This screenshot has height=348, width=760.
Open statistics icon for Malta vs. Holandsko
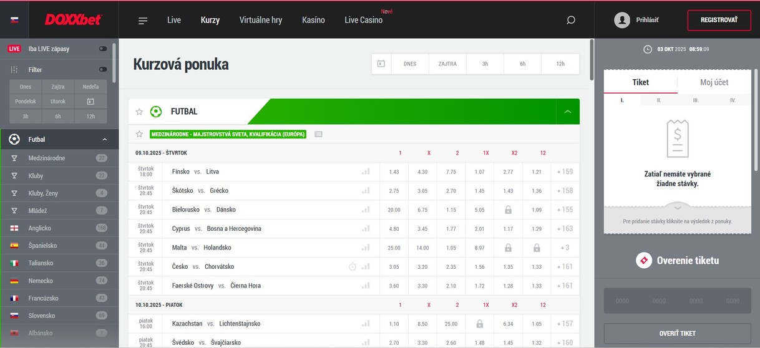point(366,248)
